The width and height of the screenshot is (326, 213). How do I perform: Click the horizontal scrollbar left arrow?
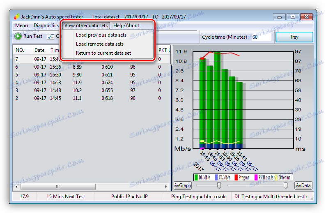(x=16, y=187)
